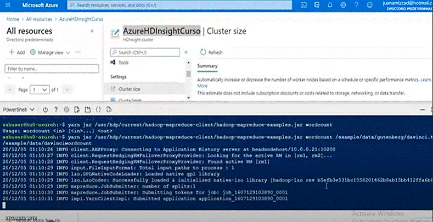Focus the Filter by name field
This screenshot has height=222, width=433.
[52, 69]
